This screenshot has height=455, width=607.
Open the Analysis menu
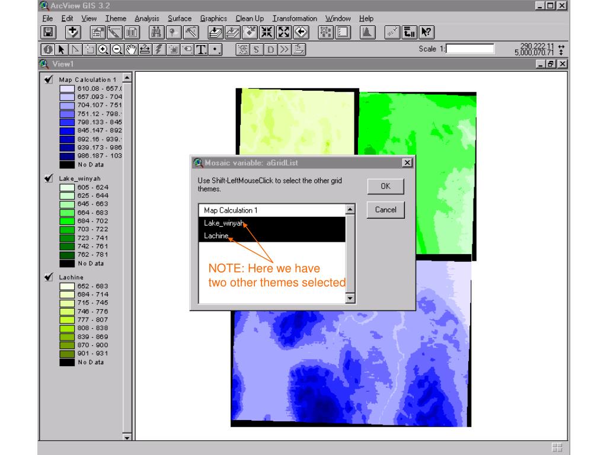pos(147,18)
